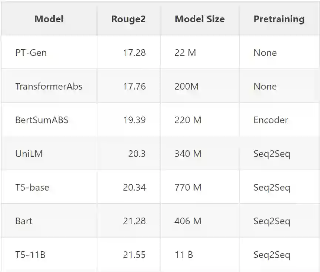Select the Bart model cell
The image size is (320, 272).
(24, 221)
